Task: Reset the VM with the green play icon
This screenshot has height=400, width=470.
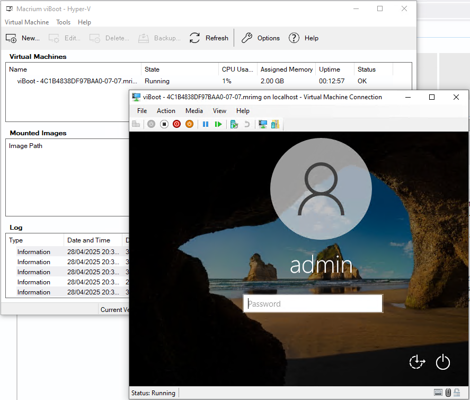Action: pyautogui.click(x=218, y=124)
